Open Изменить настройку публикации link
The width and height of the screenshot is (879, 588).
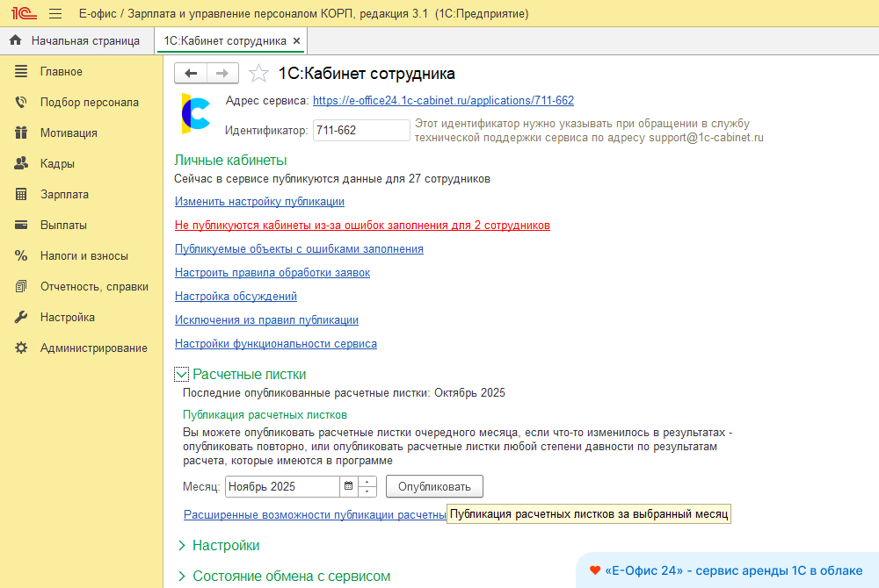259,201
